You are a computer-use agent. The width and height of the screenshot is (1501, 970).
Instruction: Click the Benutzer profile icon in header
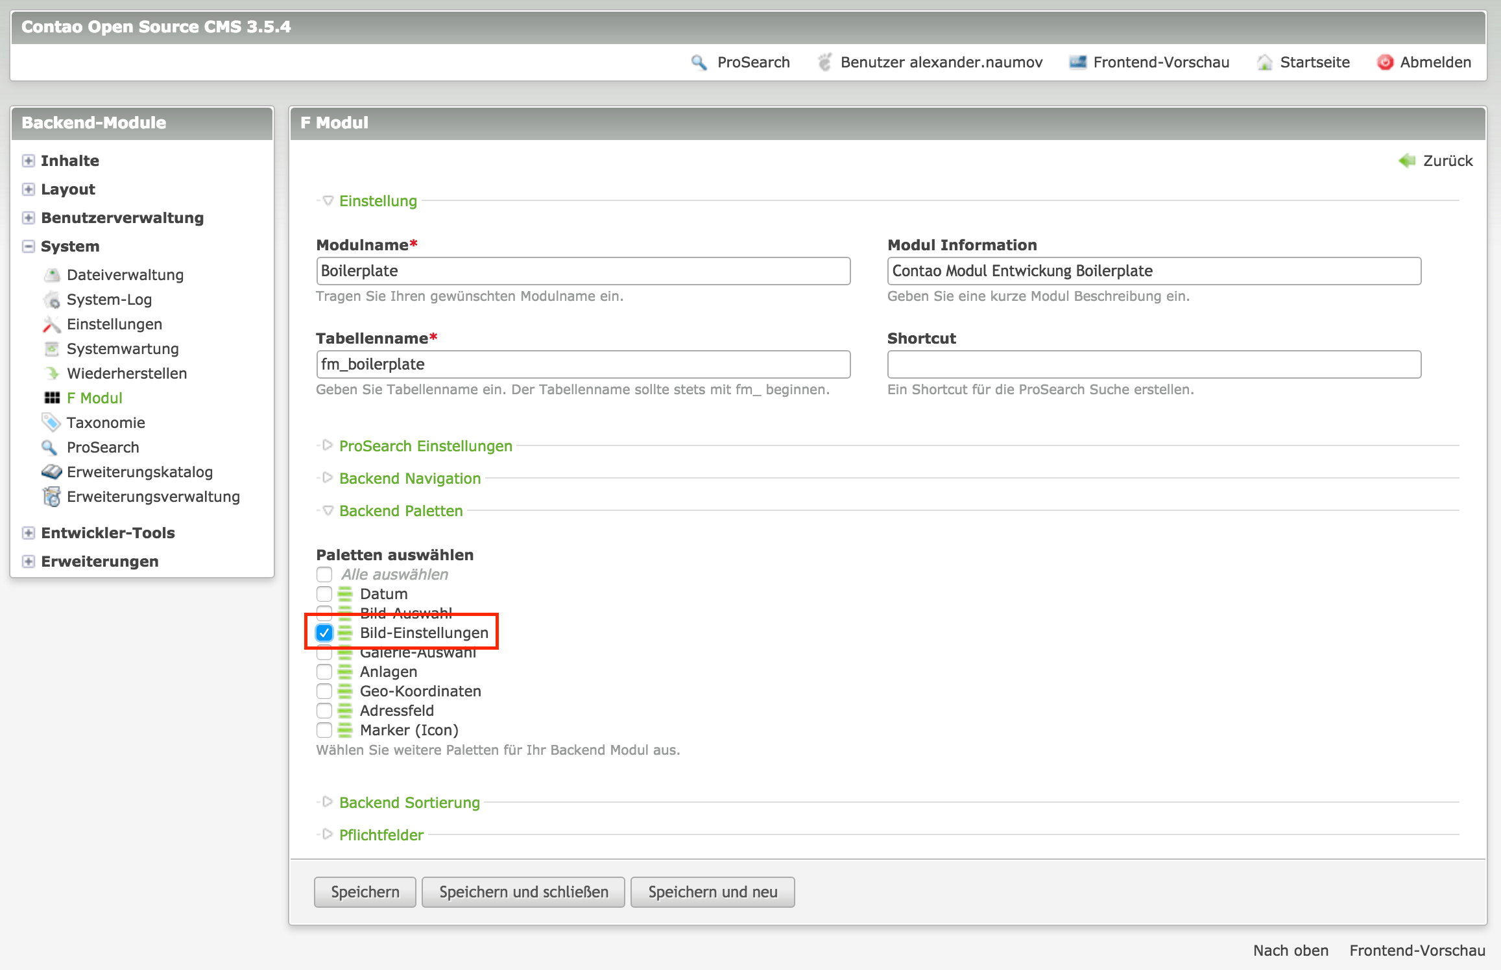pos(824,62)
